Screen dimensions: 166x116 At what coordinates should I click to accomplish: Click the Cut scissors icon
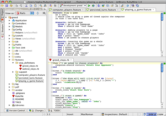pos(26,6)
